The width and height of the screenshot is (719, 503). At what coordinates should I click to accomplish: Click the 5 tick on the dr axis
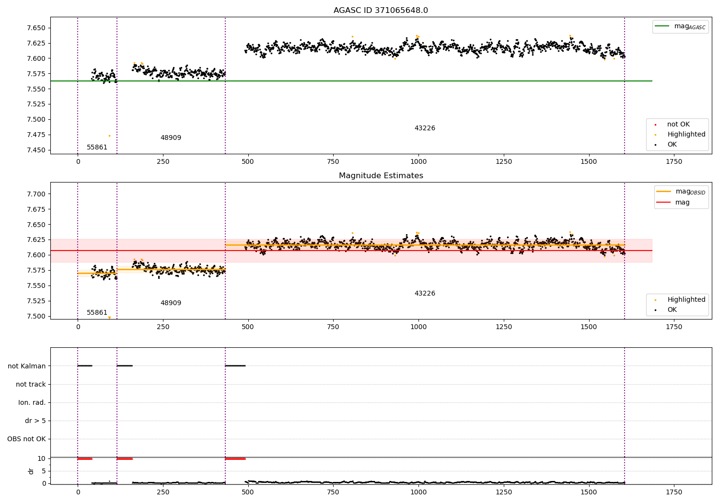coord(44,471)
